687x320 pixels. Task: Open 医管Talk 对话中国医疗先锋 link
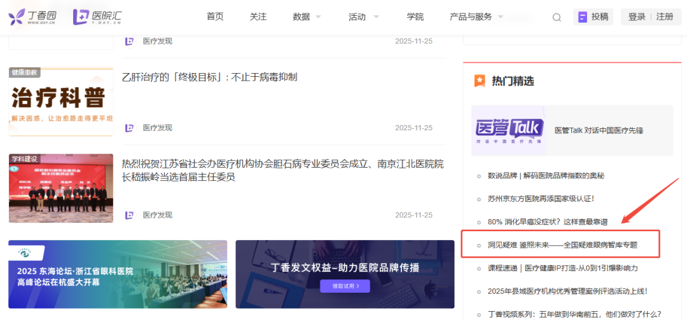click(x=599, y=130)
